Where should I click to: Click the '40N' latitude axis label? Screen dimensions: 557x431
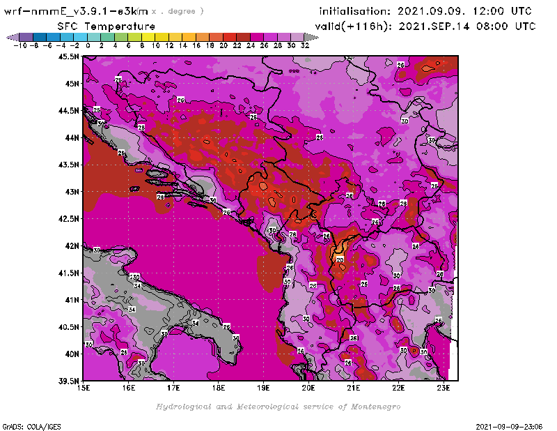click(72, 354)
